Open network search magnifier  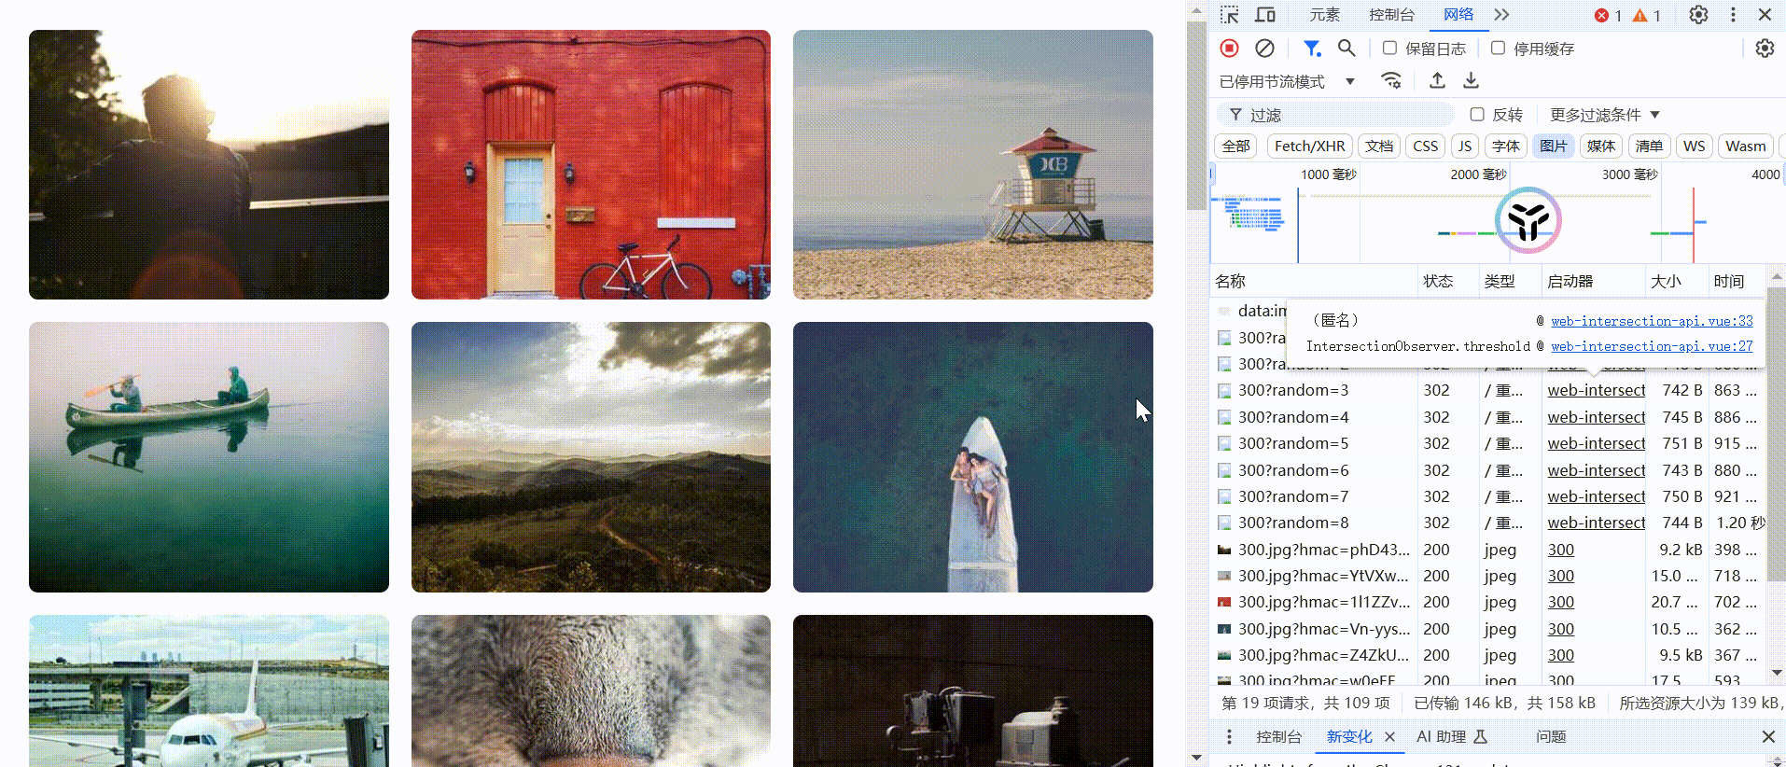[1346, 49]
